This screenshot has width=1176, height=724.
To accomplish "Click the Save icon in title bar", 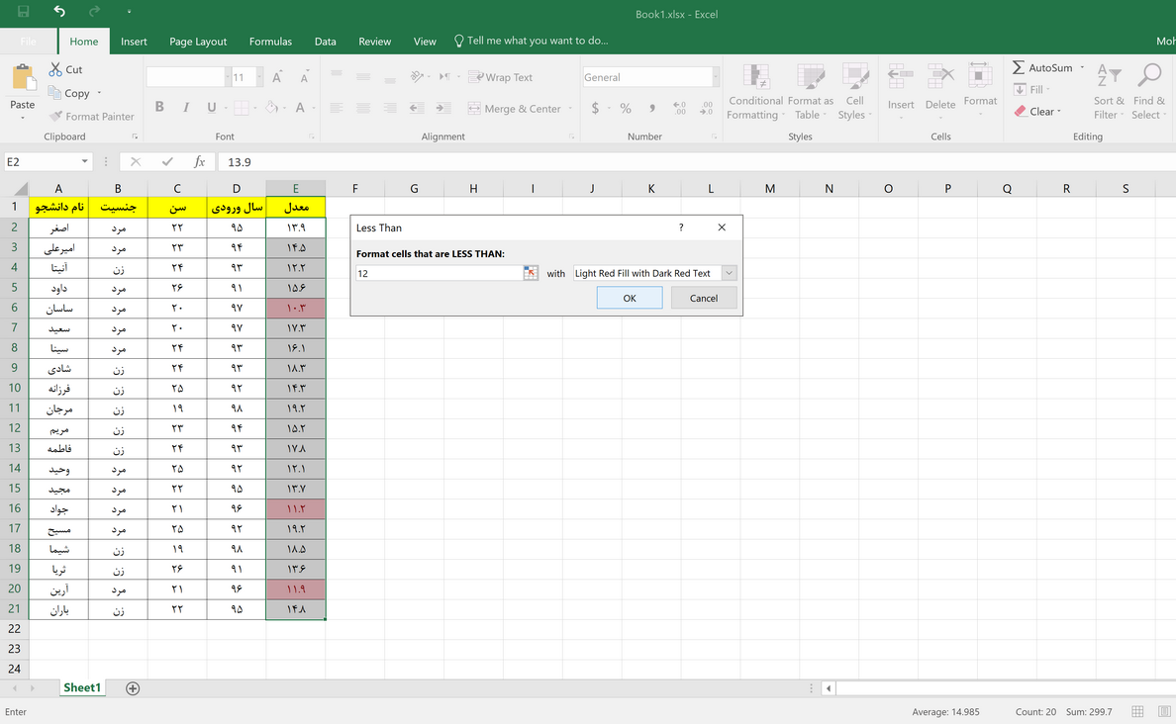I will [23, 12].
